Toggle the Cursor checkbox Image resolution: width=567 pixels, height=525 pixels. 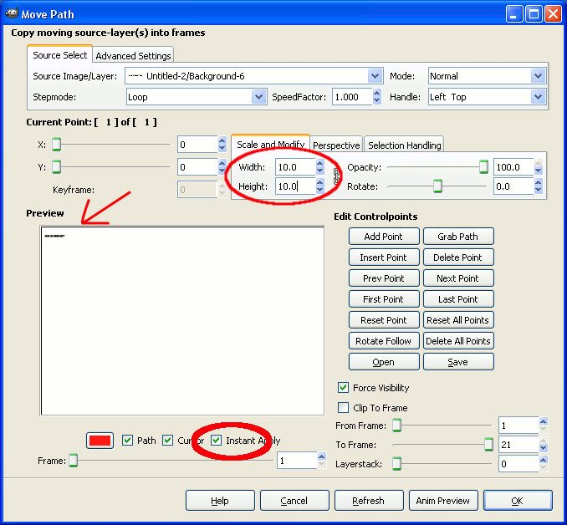[x=167, y=440]
